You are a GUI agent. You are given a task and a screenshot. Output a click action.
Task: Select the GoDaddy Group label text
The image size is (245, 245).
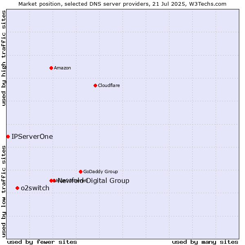[100, 171]
